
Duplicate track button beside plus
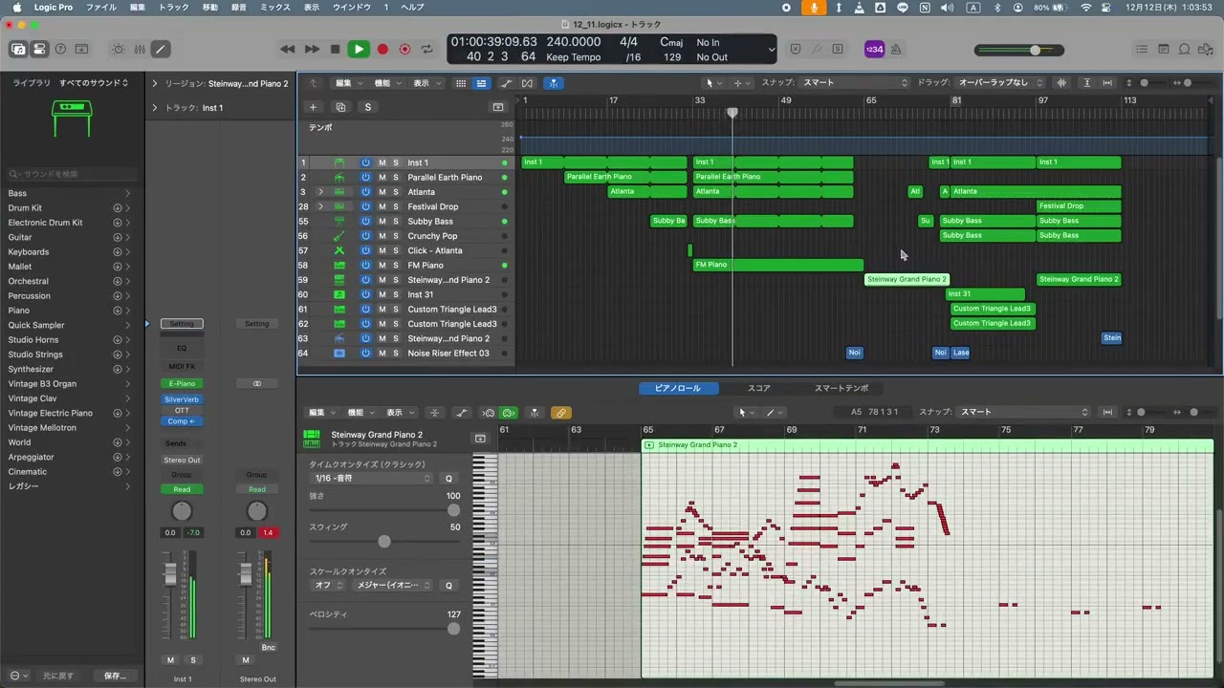click(x=340, y=107)
